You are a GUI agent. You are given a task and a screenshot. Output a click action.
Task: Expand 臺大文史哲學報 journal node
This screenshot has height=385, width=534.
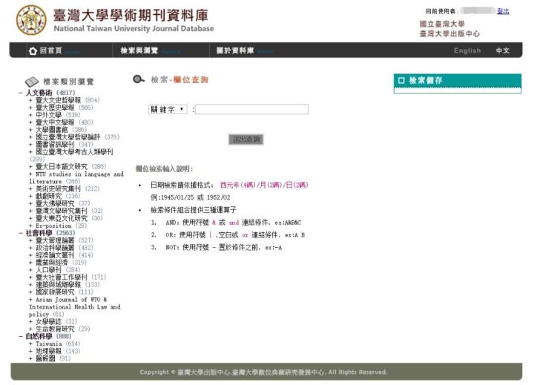30,100
